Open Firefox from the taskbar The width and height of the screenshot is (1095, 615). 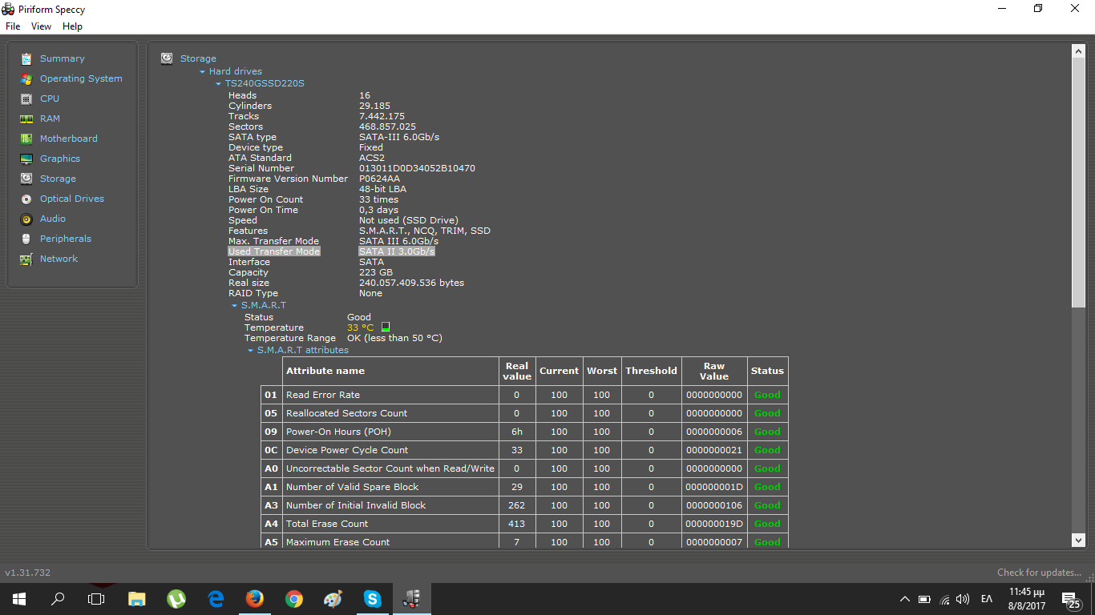click(255, 599)
